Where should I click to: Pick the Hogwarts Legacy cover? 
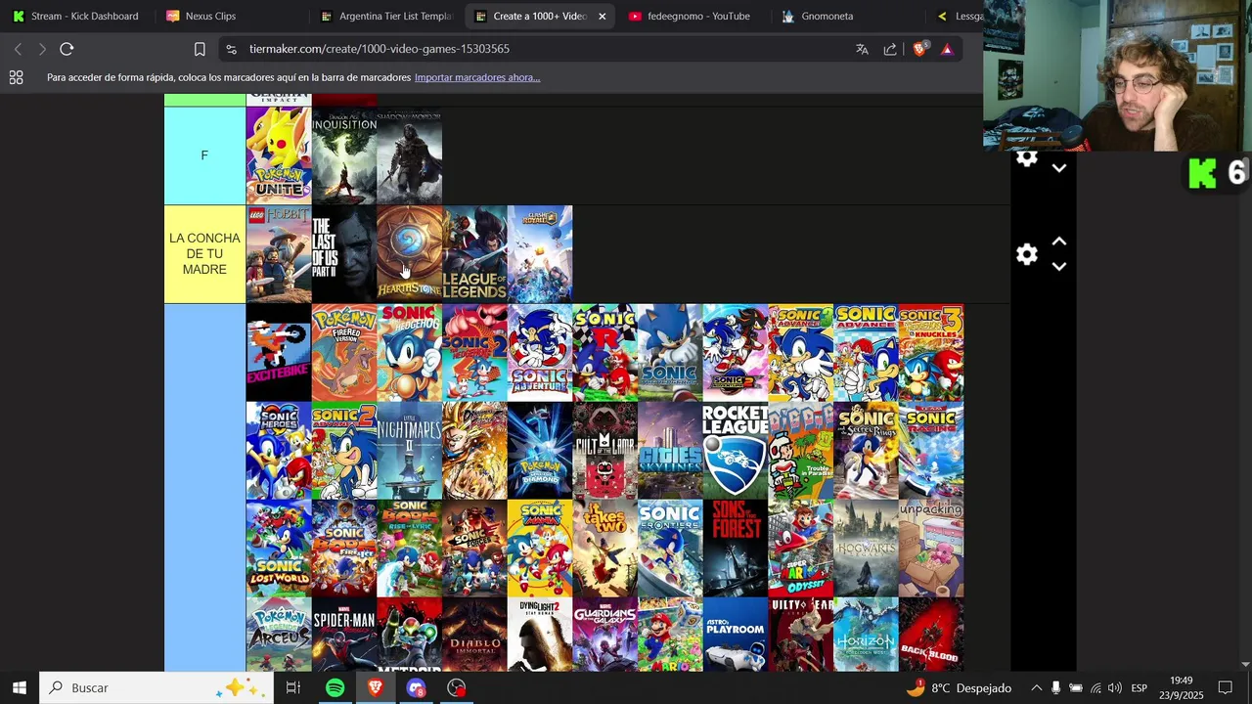click(866, 549)
